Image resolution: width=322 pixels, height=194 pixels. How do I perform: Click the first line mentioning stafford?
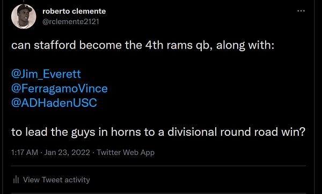(x=143, y=45)
